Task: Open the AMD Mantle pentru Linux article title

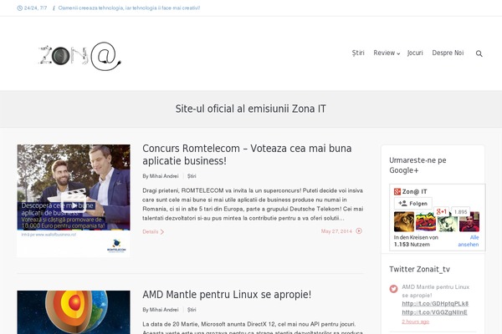Action: (227, 295)
